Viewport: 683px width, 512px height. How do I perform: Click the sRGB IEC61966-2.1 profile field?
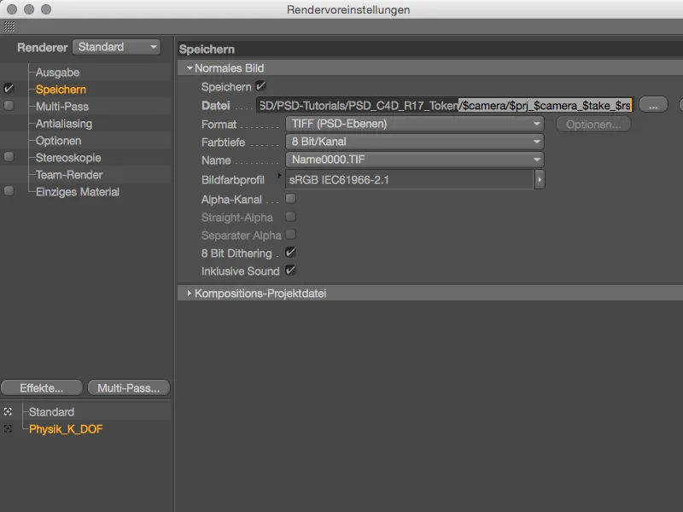[x=410, y=179]
